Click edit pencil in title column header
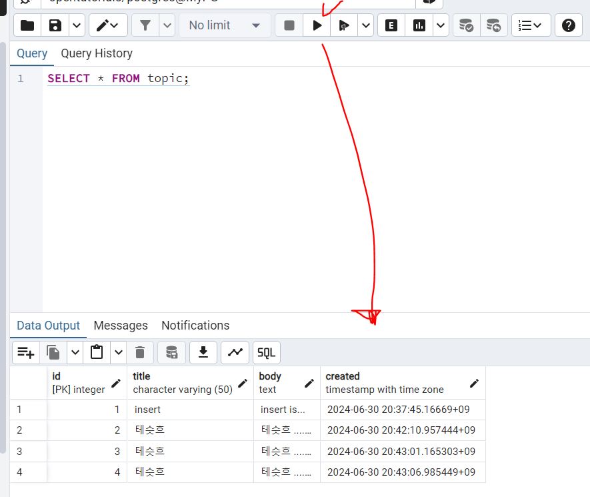This screenshot has width=590, height=497. (x=243, y=384)
